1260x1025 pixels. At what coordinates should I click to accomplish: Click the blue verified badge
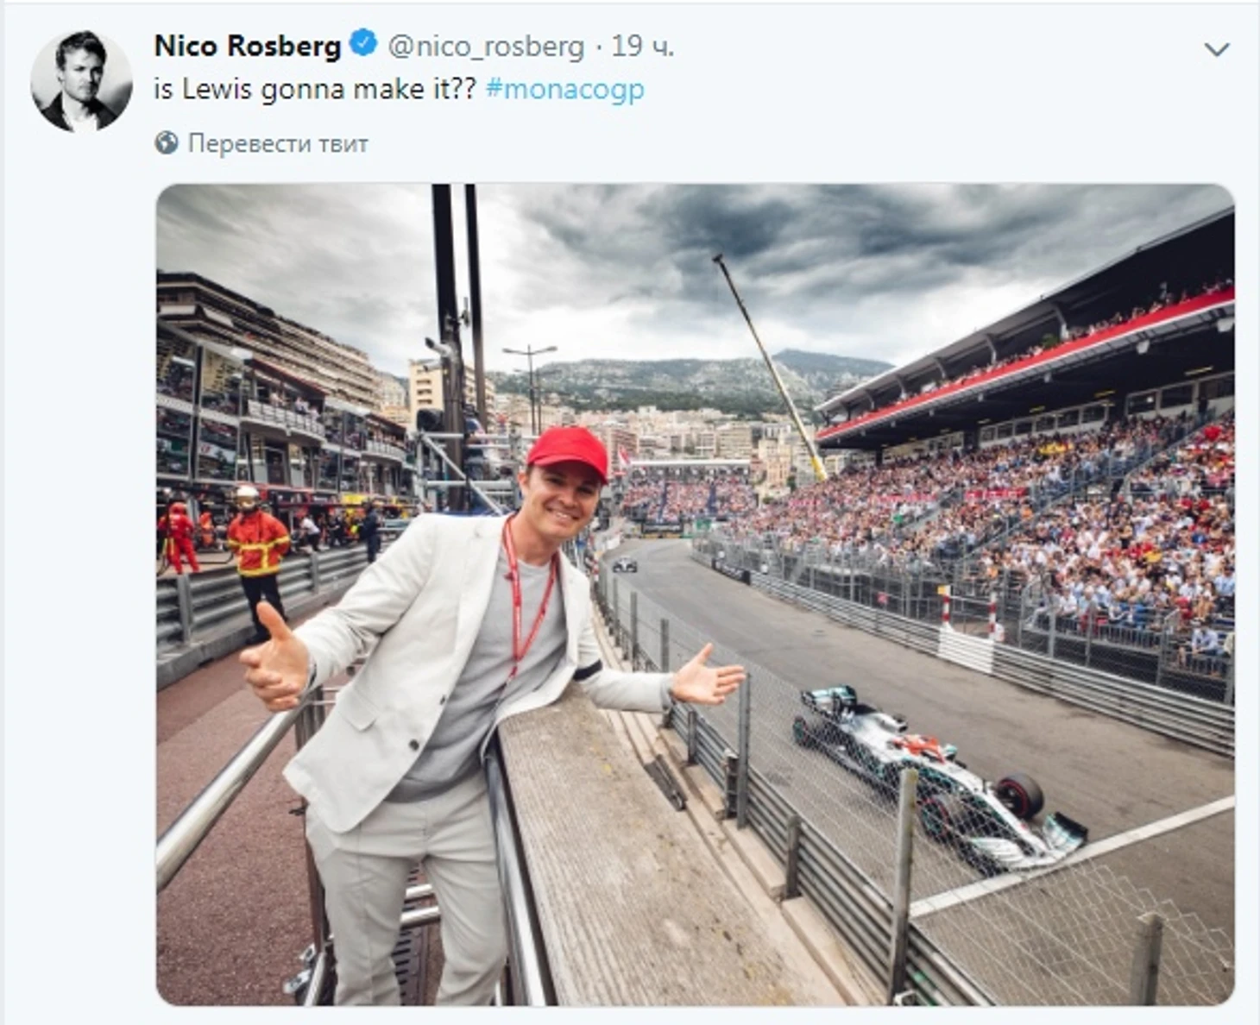tap(363, 43)
